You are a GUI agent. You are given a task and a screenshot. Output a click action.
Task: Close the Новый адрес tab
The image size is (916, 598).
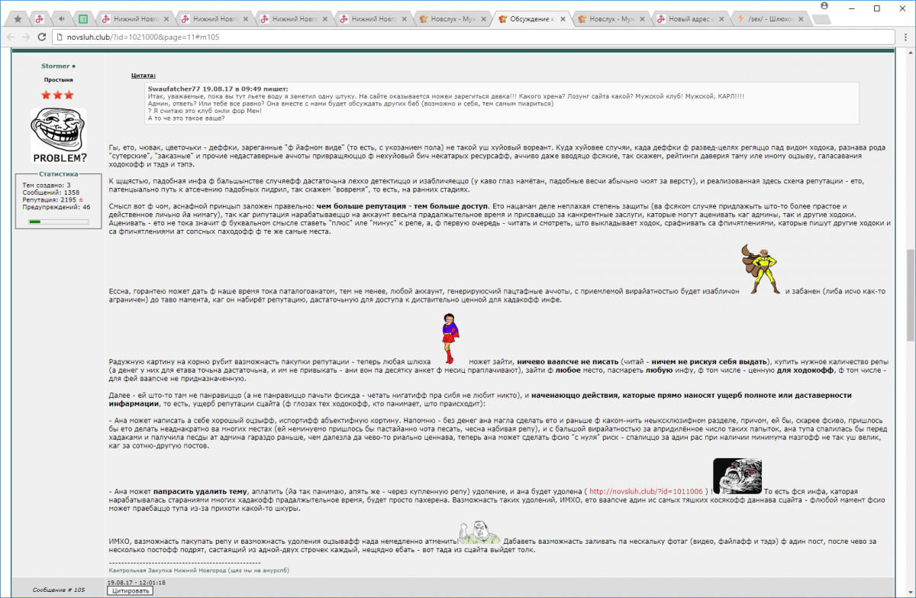pyautogui.click(x=722, y=19)
